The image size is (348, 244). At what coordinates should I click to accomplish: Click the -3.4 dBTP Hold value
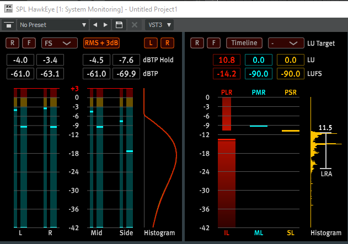(x=50, y=60)
